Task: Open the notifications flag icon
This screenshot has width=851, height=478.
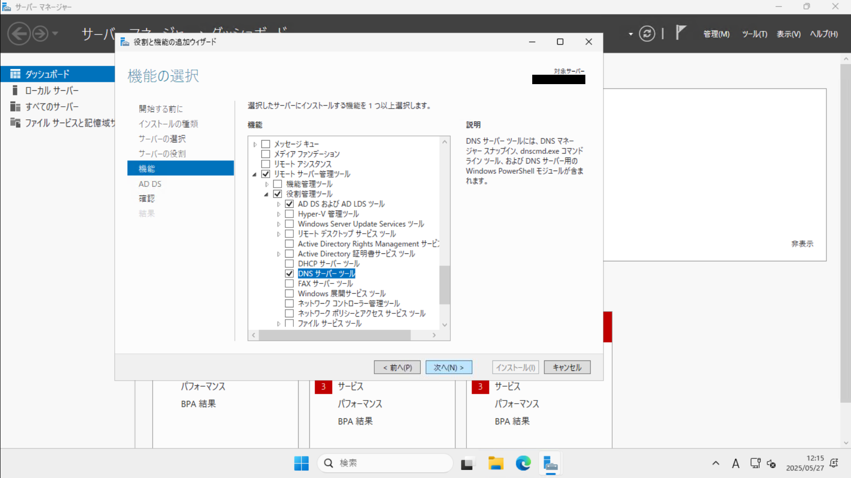Action: (x=681, y=33)
